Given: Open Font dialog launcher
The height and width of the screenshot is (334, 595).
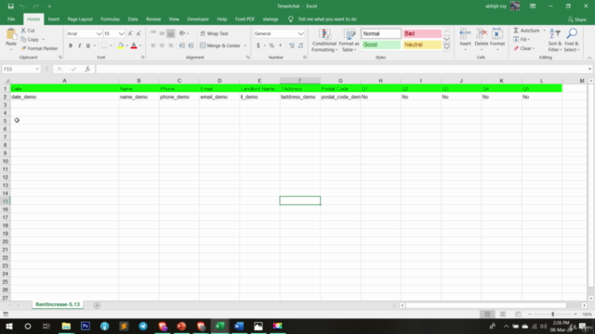Looking at the screenshot, I should (x=142, y=58).
